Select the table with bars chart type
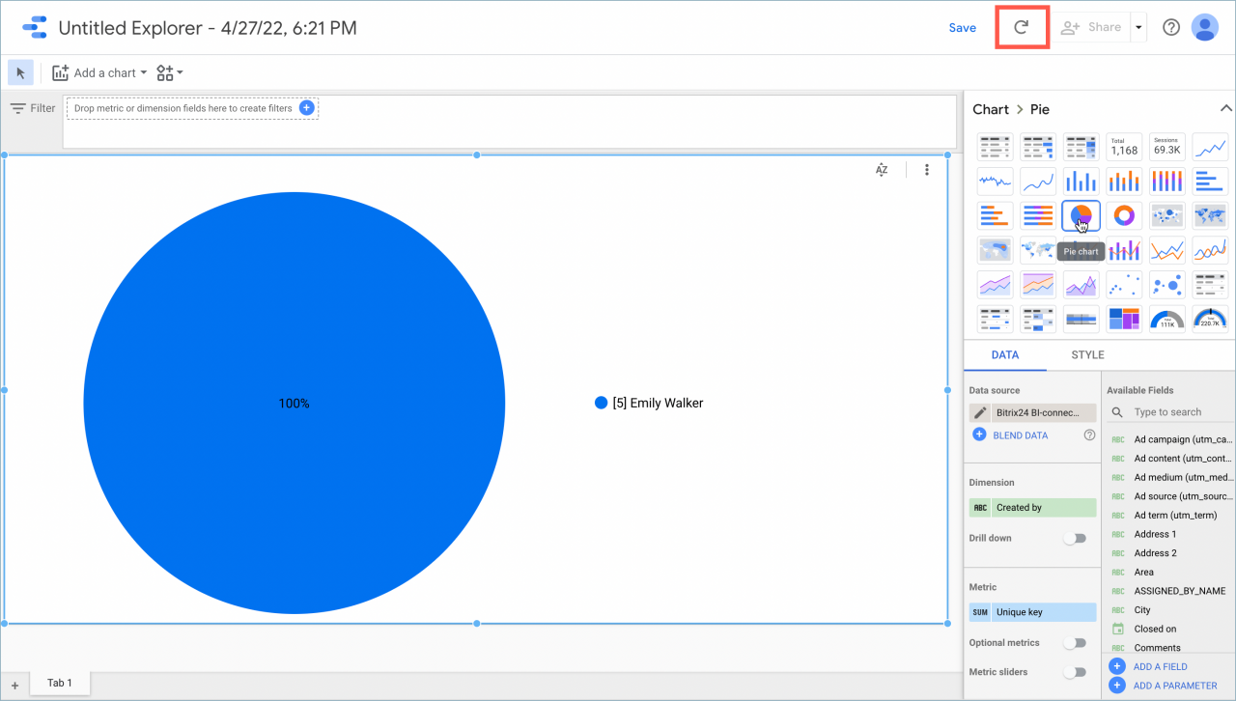Image resolution: width=1236 pixels, height=701 pixels. (x=1038, y=148)
